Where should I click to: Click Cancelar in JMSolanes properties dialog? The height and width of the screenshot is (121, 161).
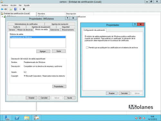pos(44,98)
